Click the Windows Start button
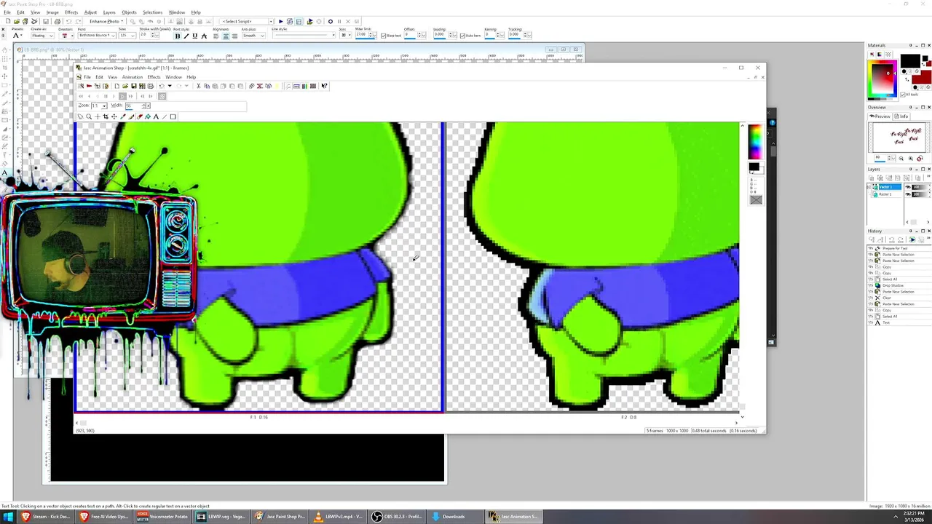Image resolution: width=932 pixels, height=524 pixels. click(8, 517)
